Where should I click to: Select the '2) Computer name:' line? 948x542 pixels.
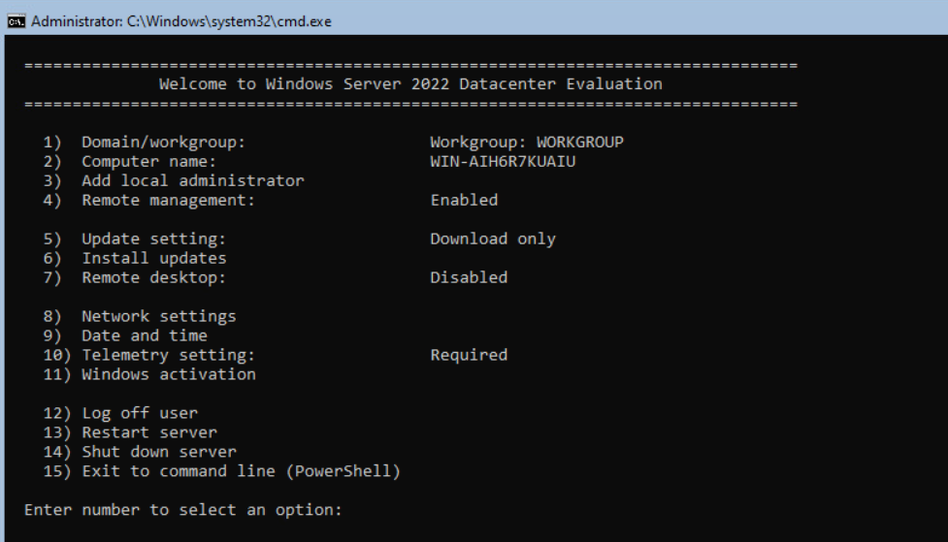[x=129, y=162]
